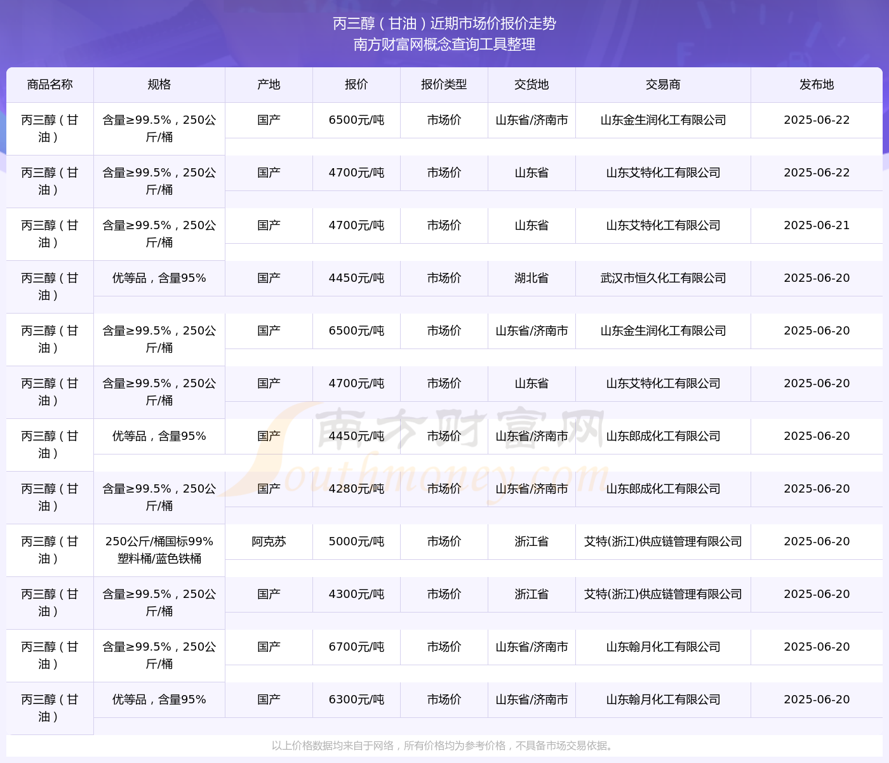Click 艾特(浙江)供应链管理有限公司 in the 4300元/吨 row
Viewport: 889px width, 763px height.
point(663,594)
